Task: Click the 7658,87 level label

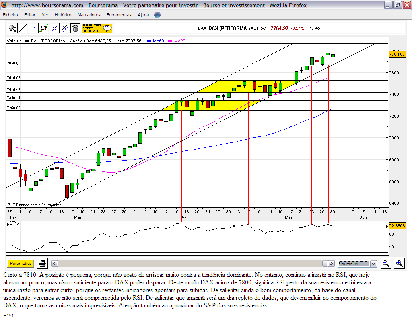Action: 14,63
